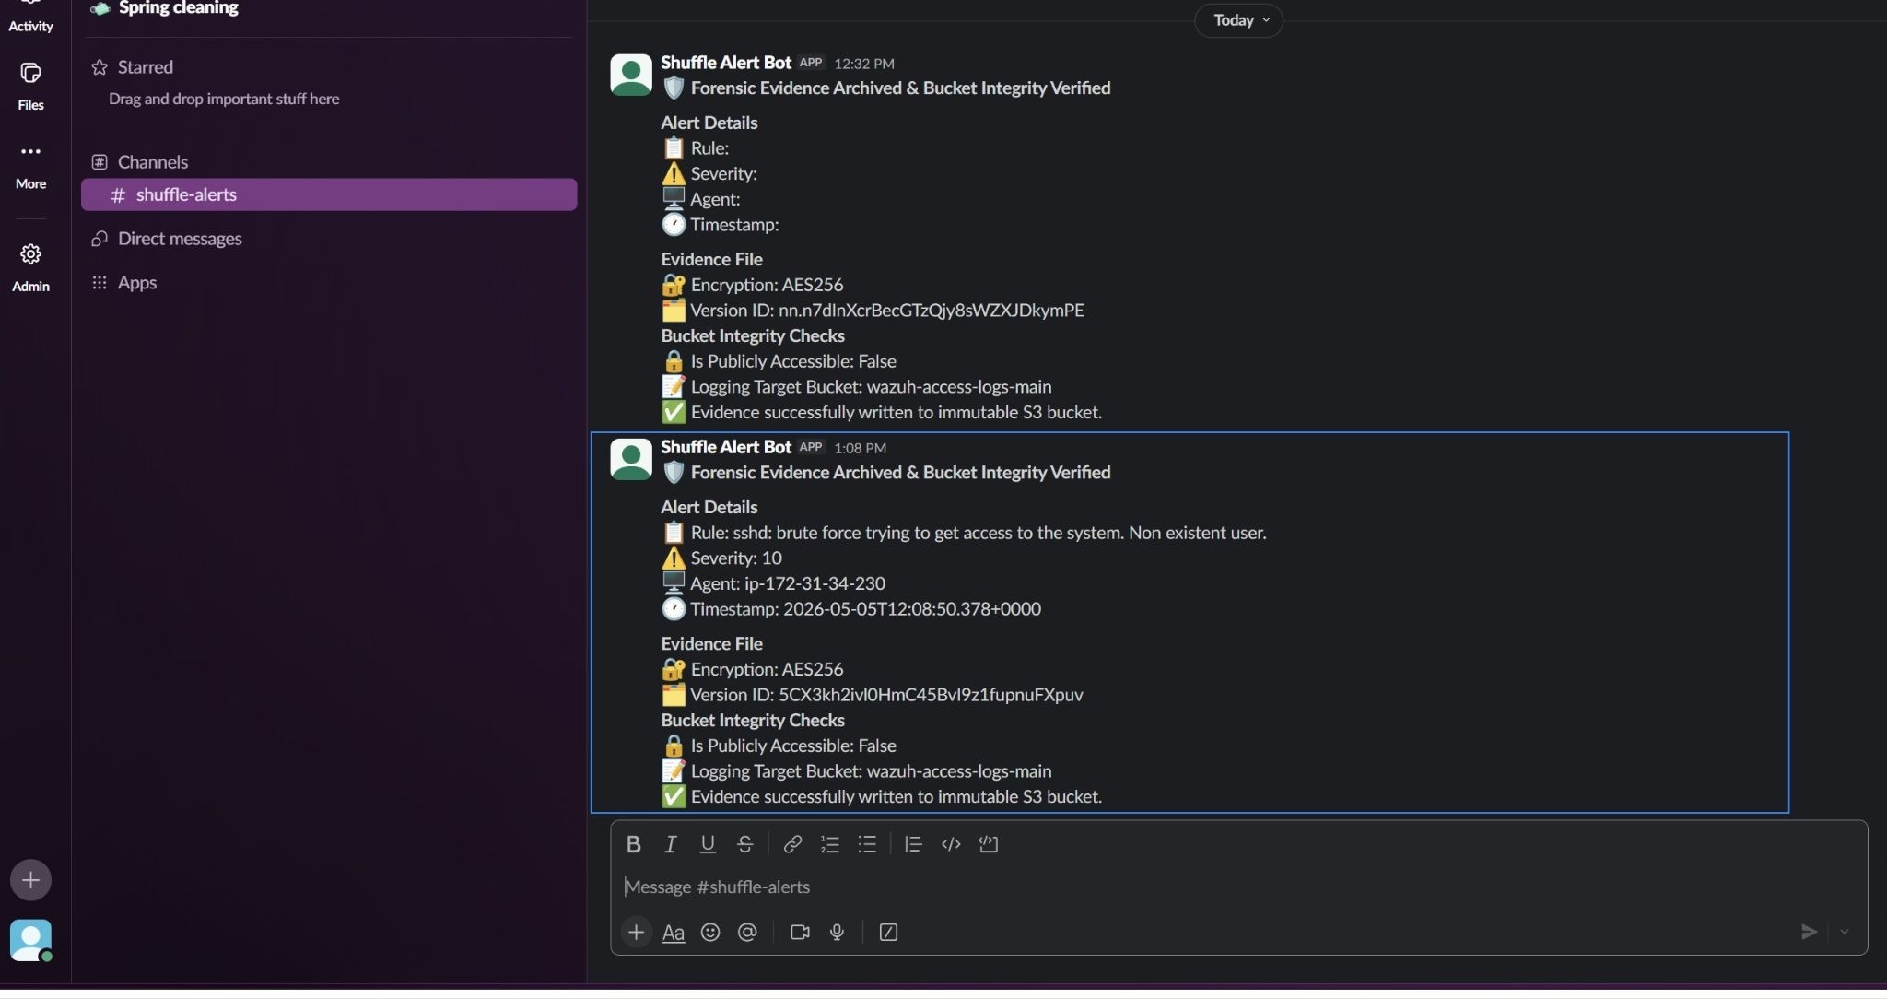Open attachments plus menu in composer

[x=636, y=933]
